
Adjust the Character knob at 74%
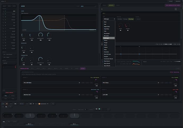[x=41, y=59]
